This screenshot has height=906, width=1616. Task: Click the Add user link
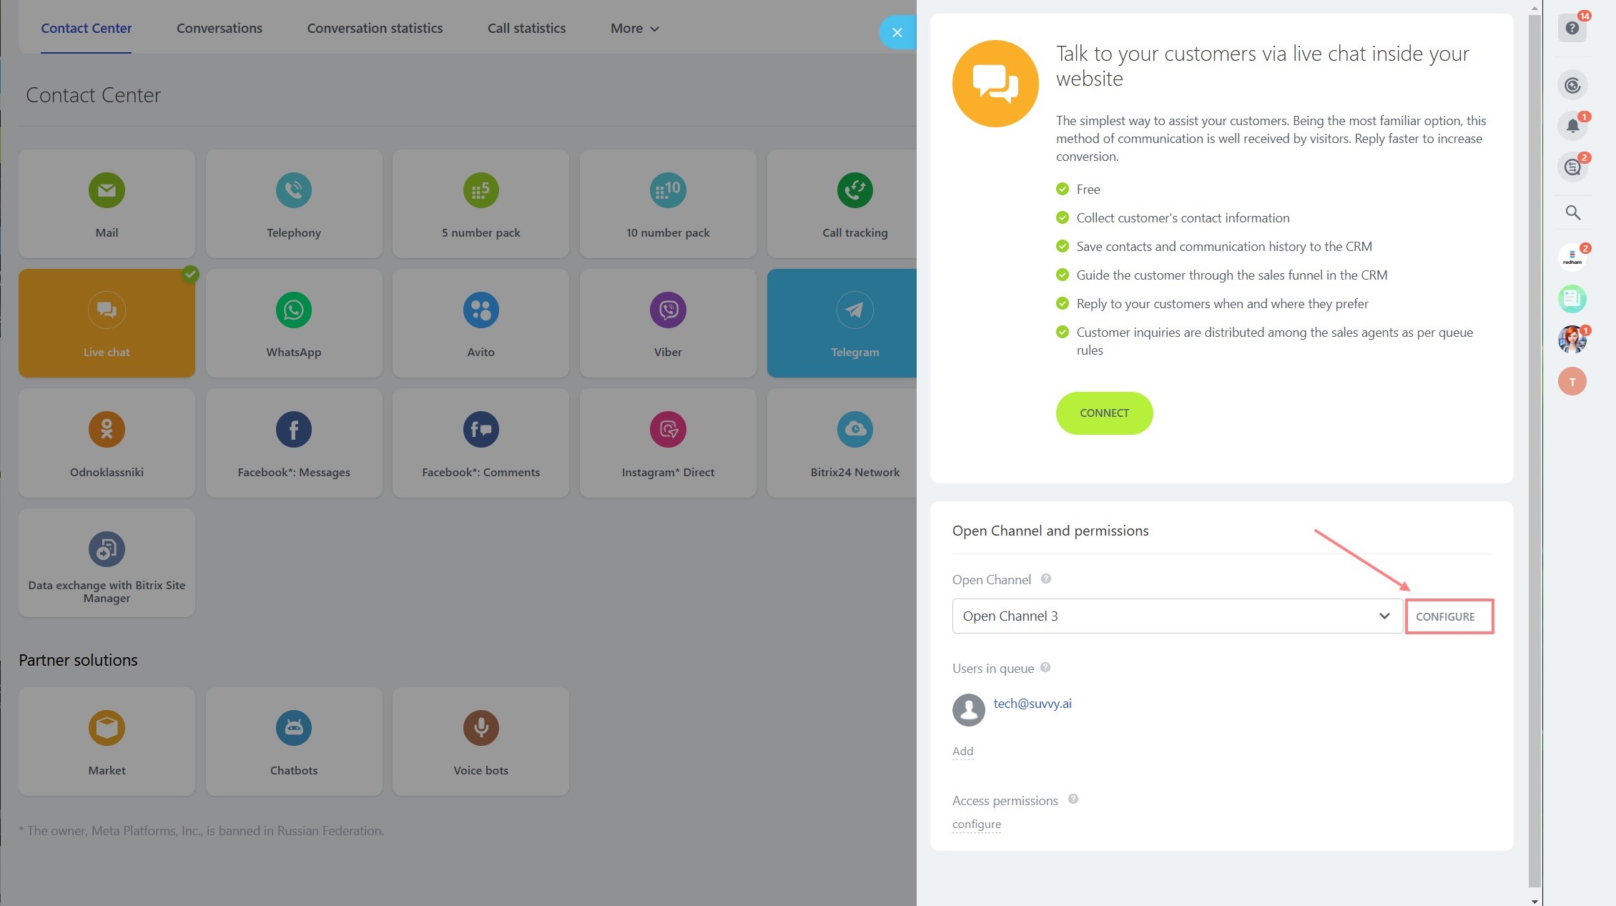coord(962,751)
